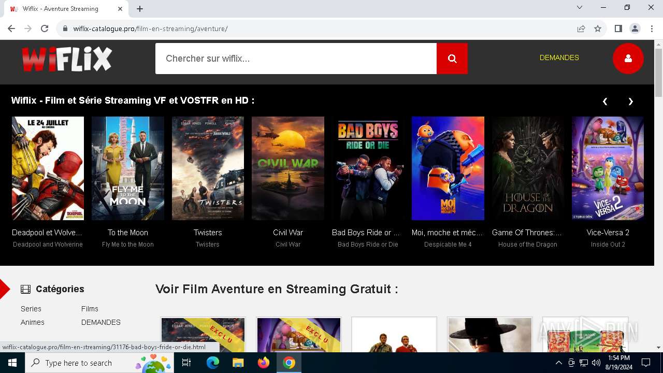Click the 'Civil War' title text
Viewport: 663px width, 373px height.
coord(288,233)
